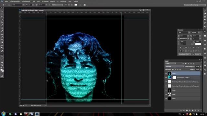The width and height of the screenshot is (207, 116).
Task: Click the add layer mask icon
Action: coord(187,110)
